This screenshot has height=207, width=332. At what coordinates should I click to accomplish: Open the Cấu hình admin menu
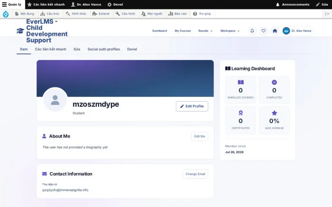[125, 14]
